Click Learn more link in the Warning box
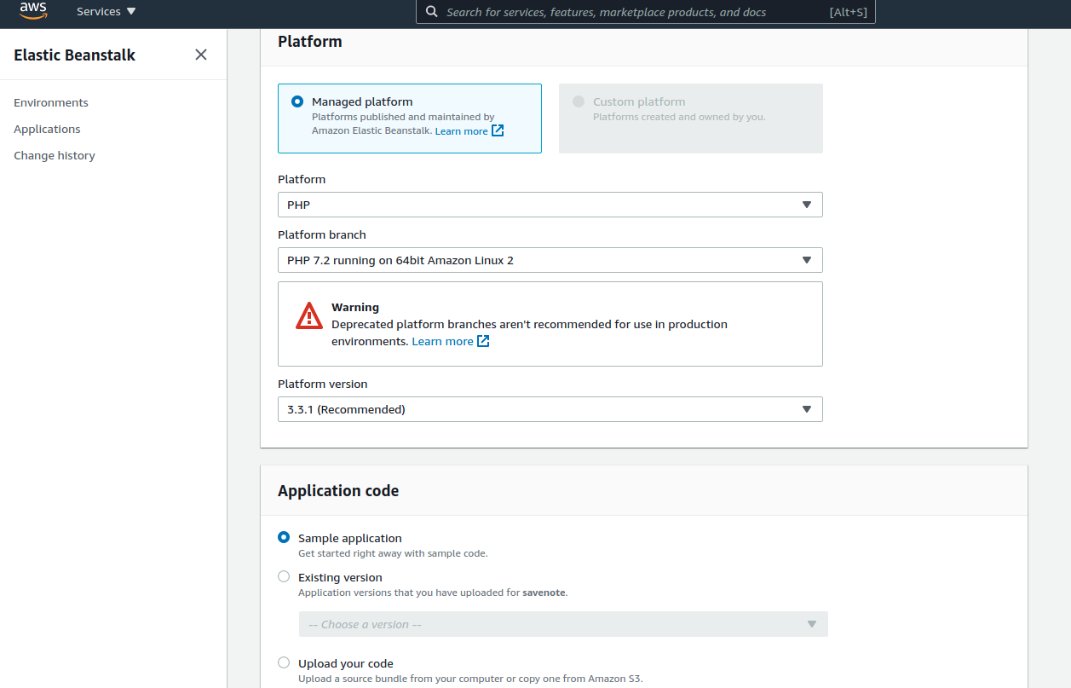Image resolution: width=1071 pixels, height=688 pixels. tap(442, 341)
